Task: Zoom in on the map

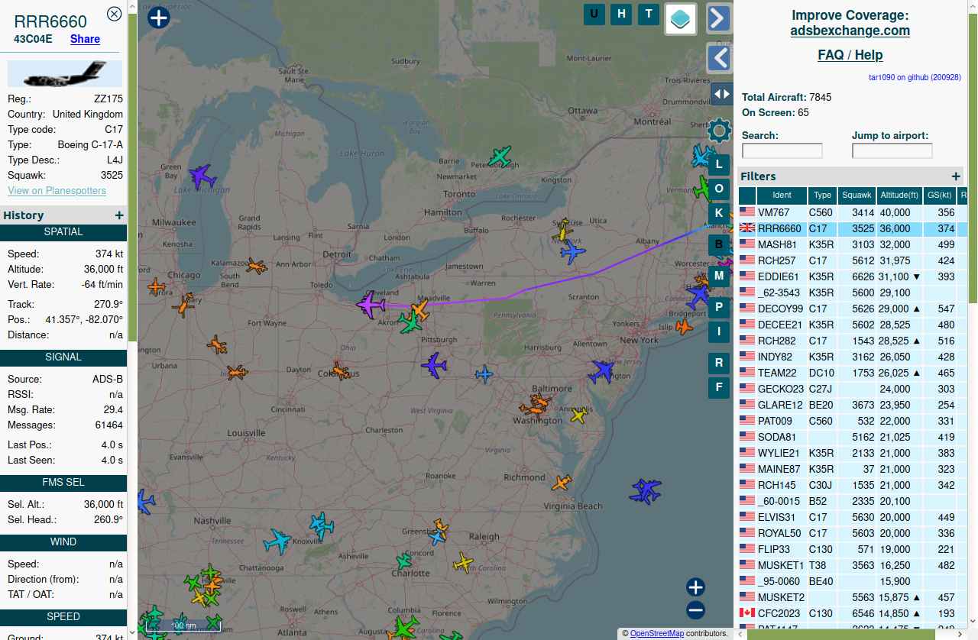Action: point(695,587)
